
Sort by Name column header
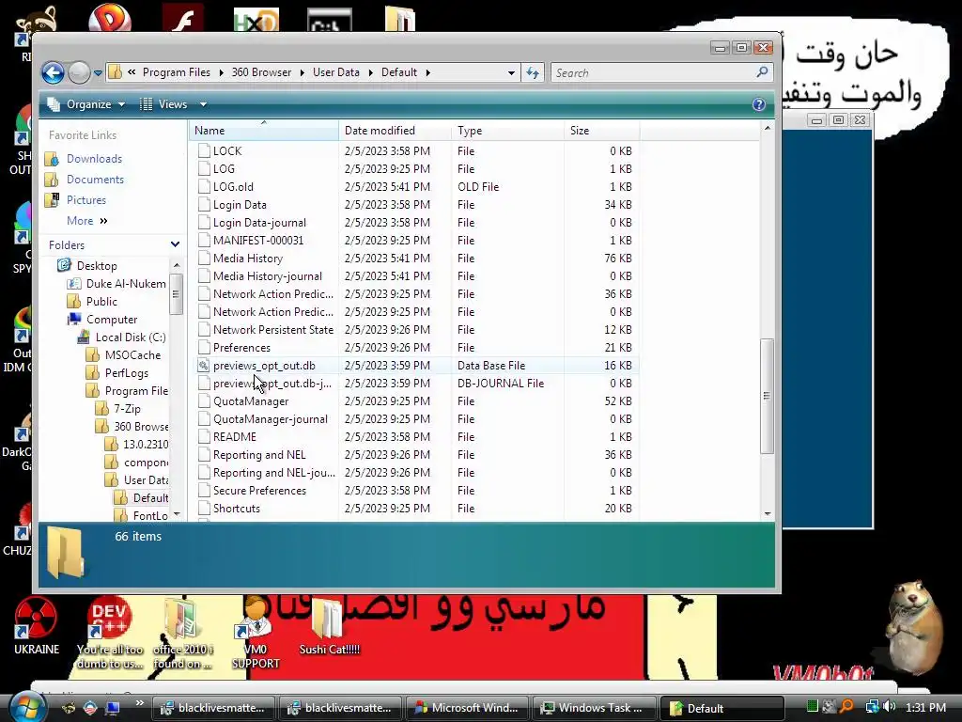tap(264, 130)
